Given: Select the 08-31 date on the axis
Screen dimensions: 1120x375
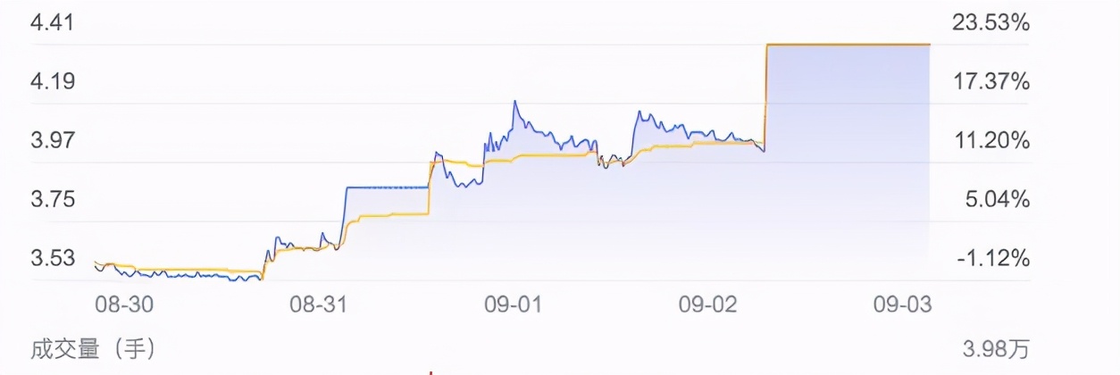Looking at the screenshot, I should tap(319, 304).
